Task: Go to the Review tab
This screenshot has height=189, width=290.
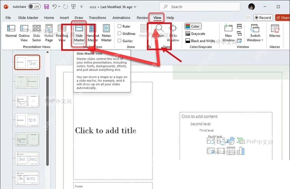Action: [x=142, y=18]
